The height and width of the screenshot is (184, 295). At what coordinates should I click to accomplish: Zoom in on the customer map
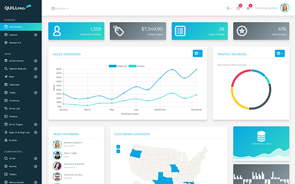click(118, 147)
